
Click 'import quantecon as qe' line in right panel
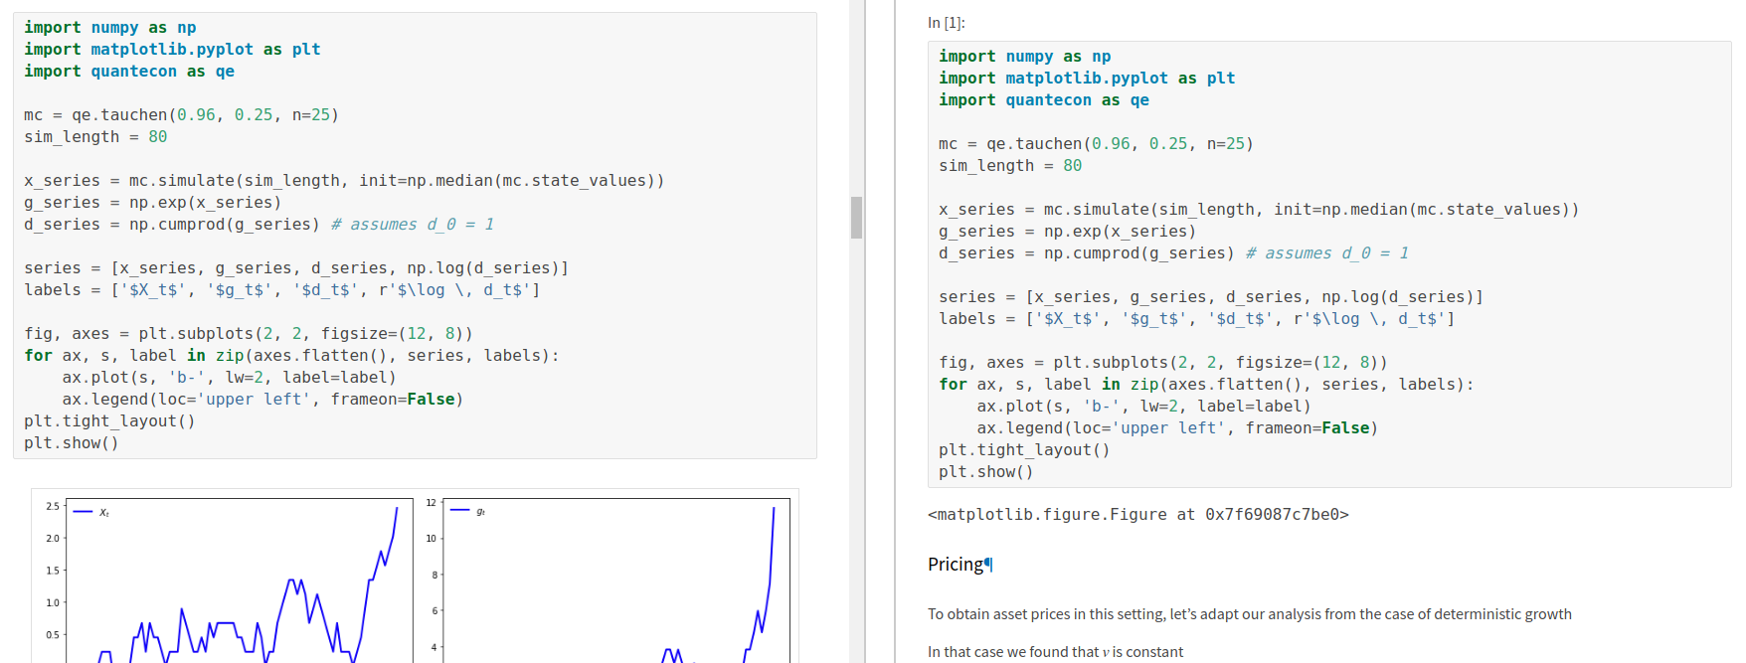point(1044,100)
